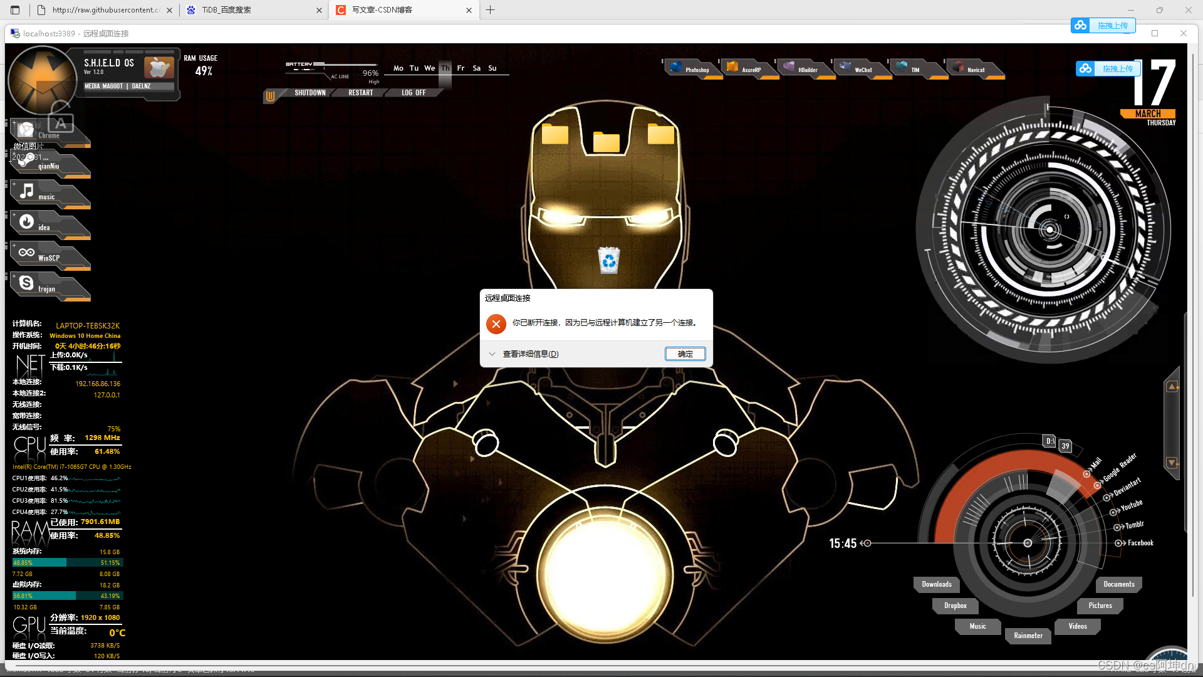This screenshot has height=677, width=1203.
Task: Click the virtual memory usage bar
Action: (x=68, y=596)
